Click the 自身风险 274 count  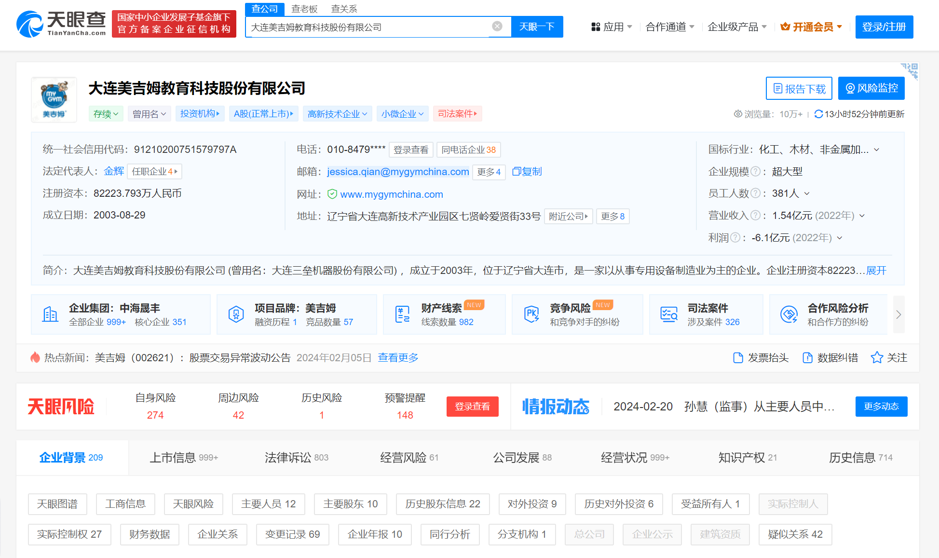pyautogui.click(x=155, y=415)
